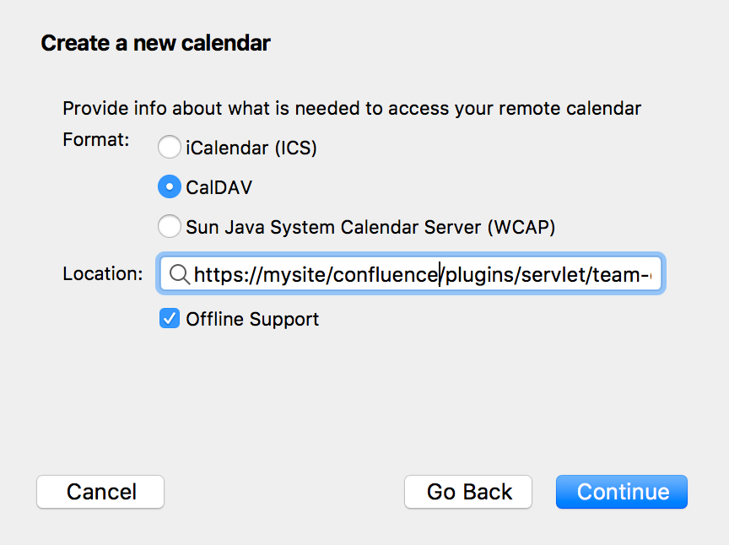Click the "Create a new calendar" heading

coord(155,43)
